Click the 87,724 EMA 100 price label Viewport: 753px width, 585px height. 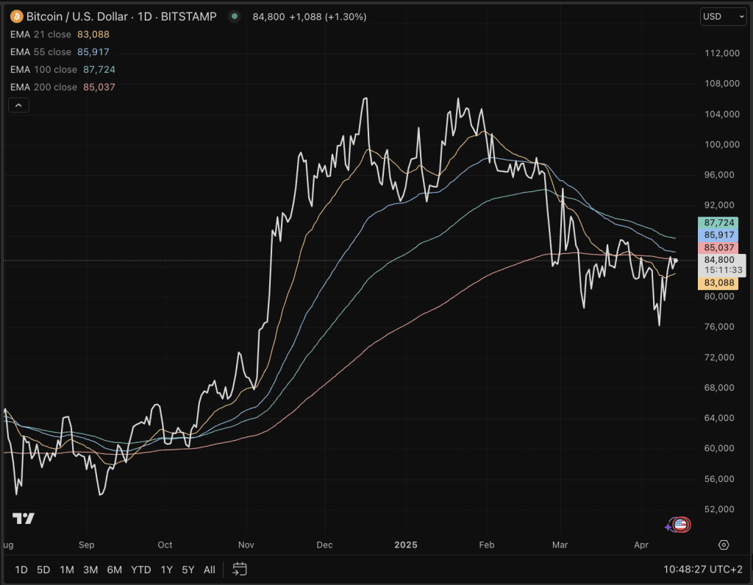(x=718, y=222)
